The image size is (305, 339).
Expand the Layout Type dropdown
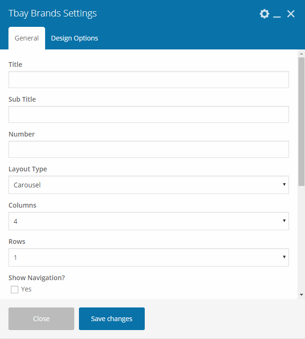tap(149, 185)
